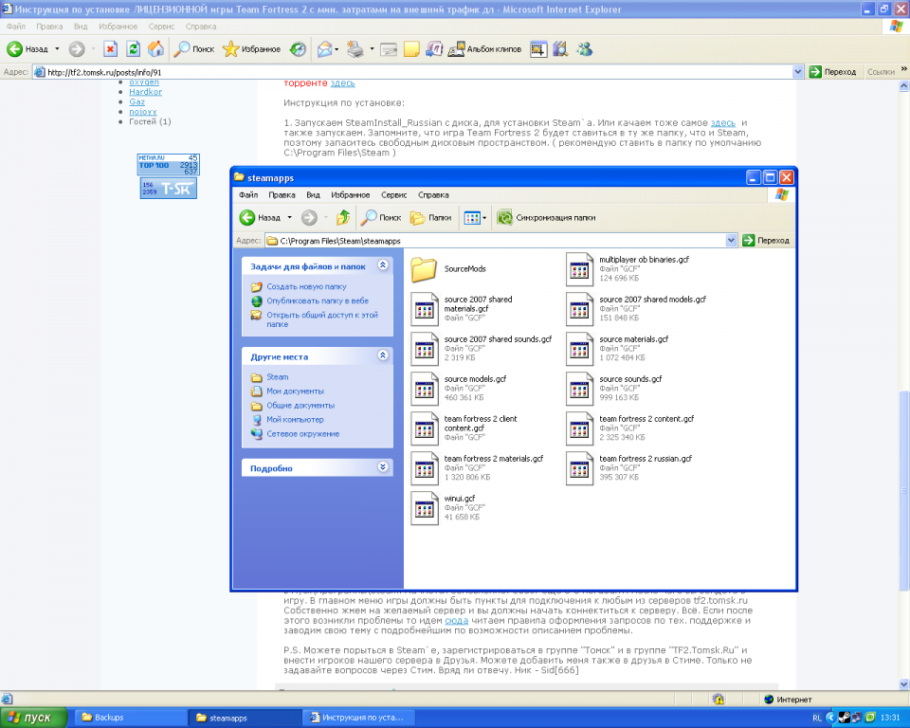Click the Internet Explorer Home icon
Image resolution: width=910 pixels, height=728 pixels.
[x=156, y=49]
